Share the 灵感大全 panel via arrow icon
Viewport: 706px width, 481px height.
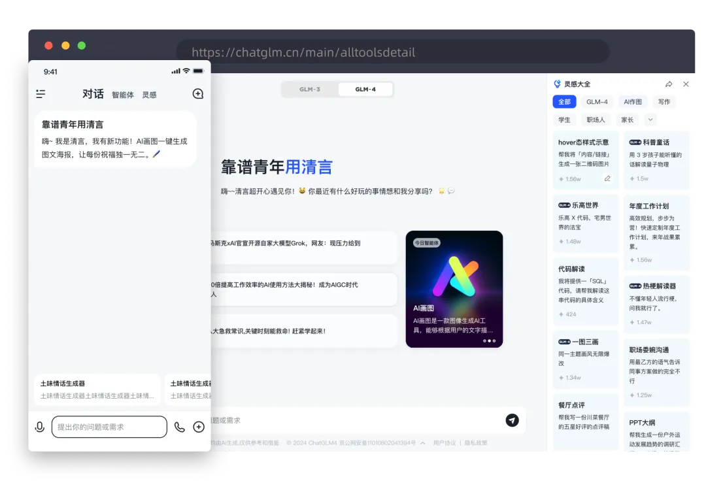(669, 84)
